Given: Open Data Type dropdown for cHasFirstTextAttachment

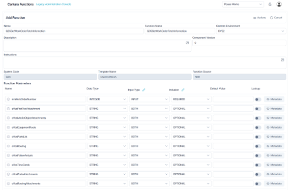Looking at the screenshot, I should point(107,109).
